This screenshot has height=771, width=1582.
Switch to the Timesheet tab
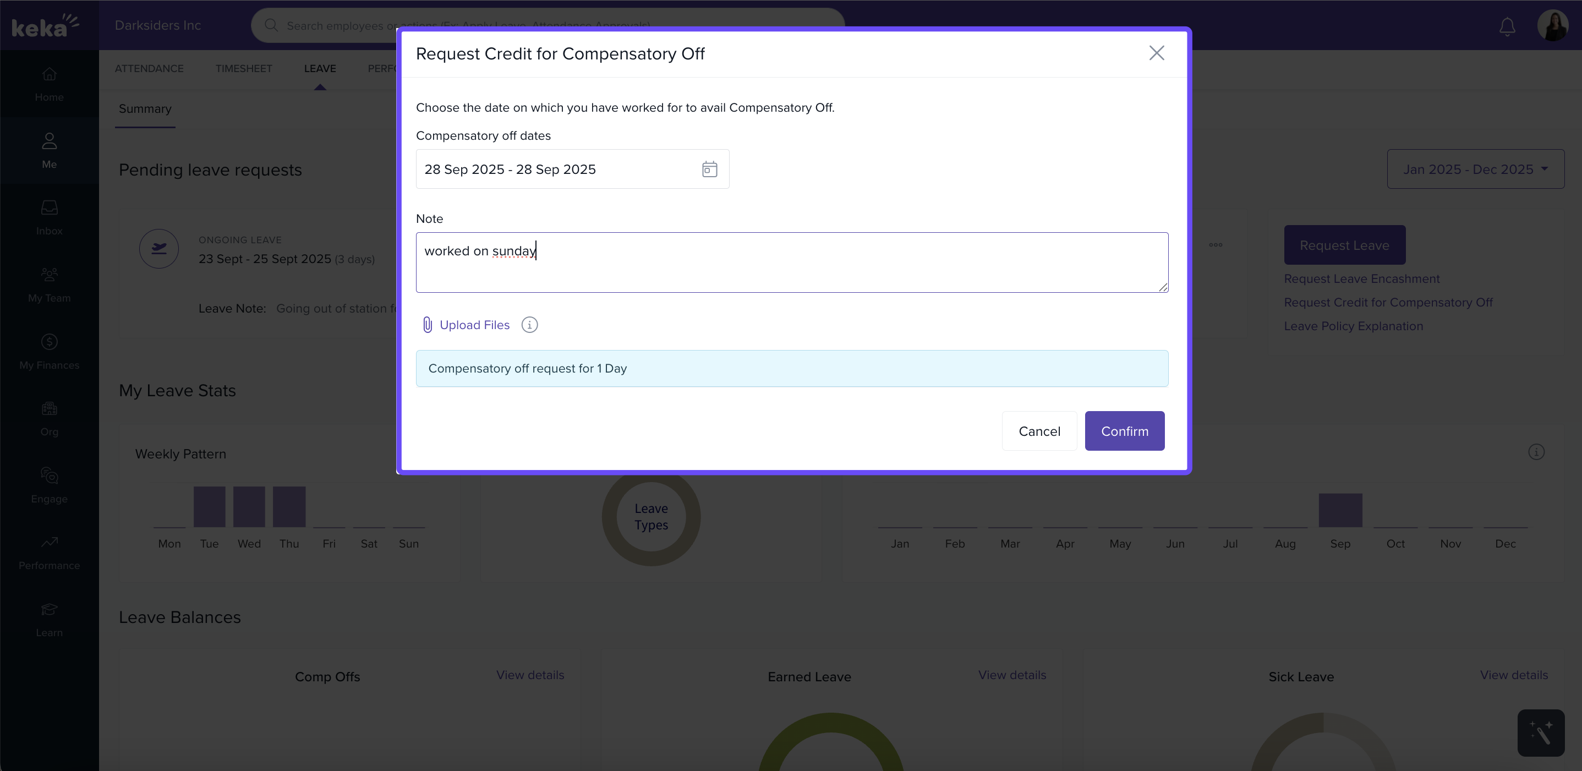[x=243, y=68]
